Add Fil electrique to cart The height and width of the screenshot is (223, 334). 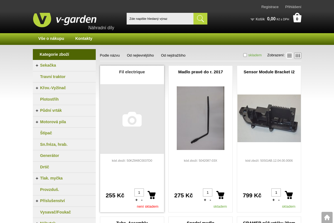[151, 195]
